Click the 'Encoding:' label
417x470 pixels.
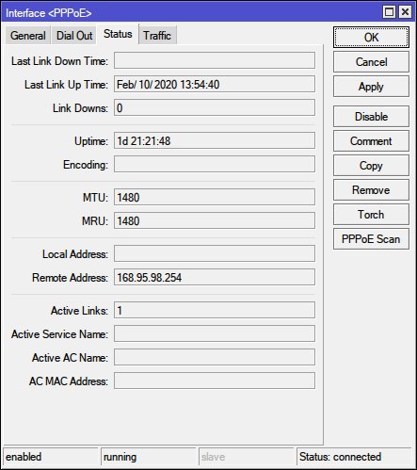(86, 165)
